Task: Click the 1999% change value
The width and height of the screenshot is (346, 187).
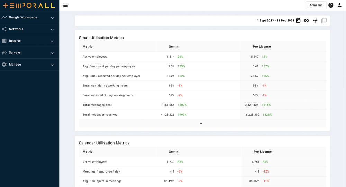Action: click(x=182, y=115)
